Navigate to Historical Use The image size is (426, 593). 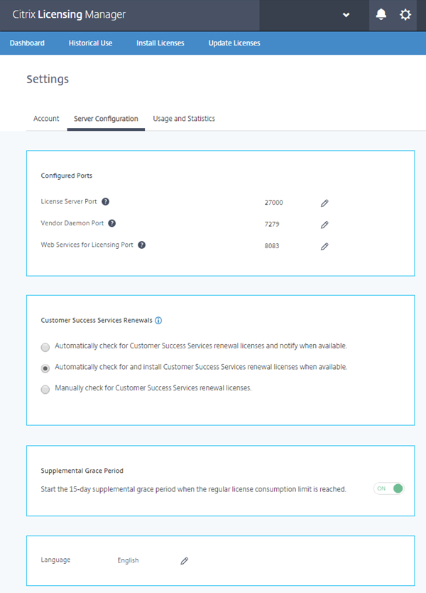tap(90, 43)
